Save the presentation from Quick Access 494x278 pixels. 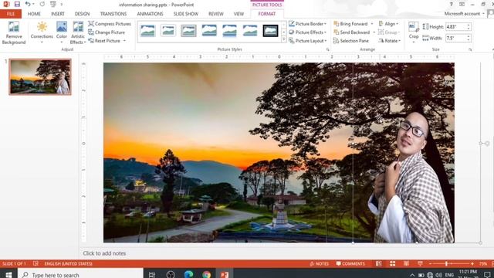17,4
